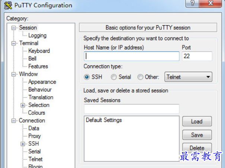The image size is (225, 168).
Task: Click the Delete session button
Action: pyautogui.click(x=197, y=148)
